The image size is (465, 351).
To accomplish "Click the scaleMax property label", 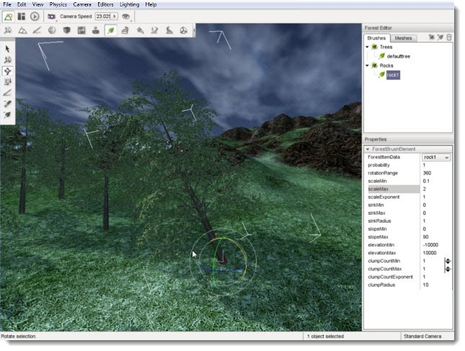I will point(378,189).
